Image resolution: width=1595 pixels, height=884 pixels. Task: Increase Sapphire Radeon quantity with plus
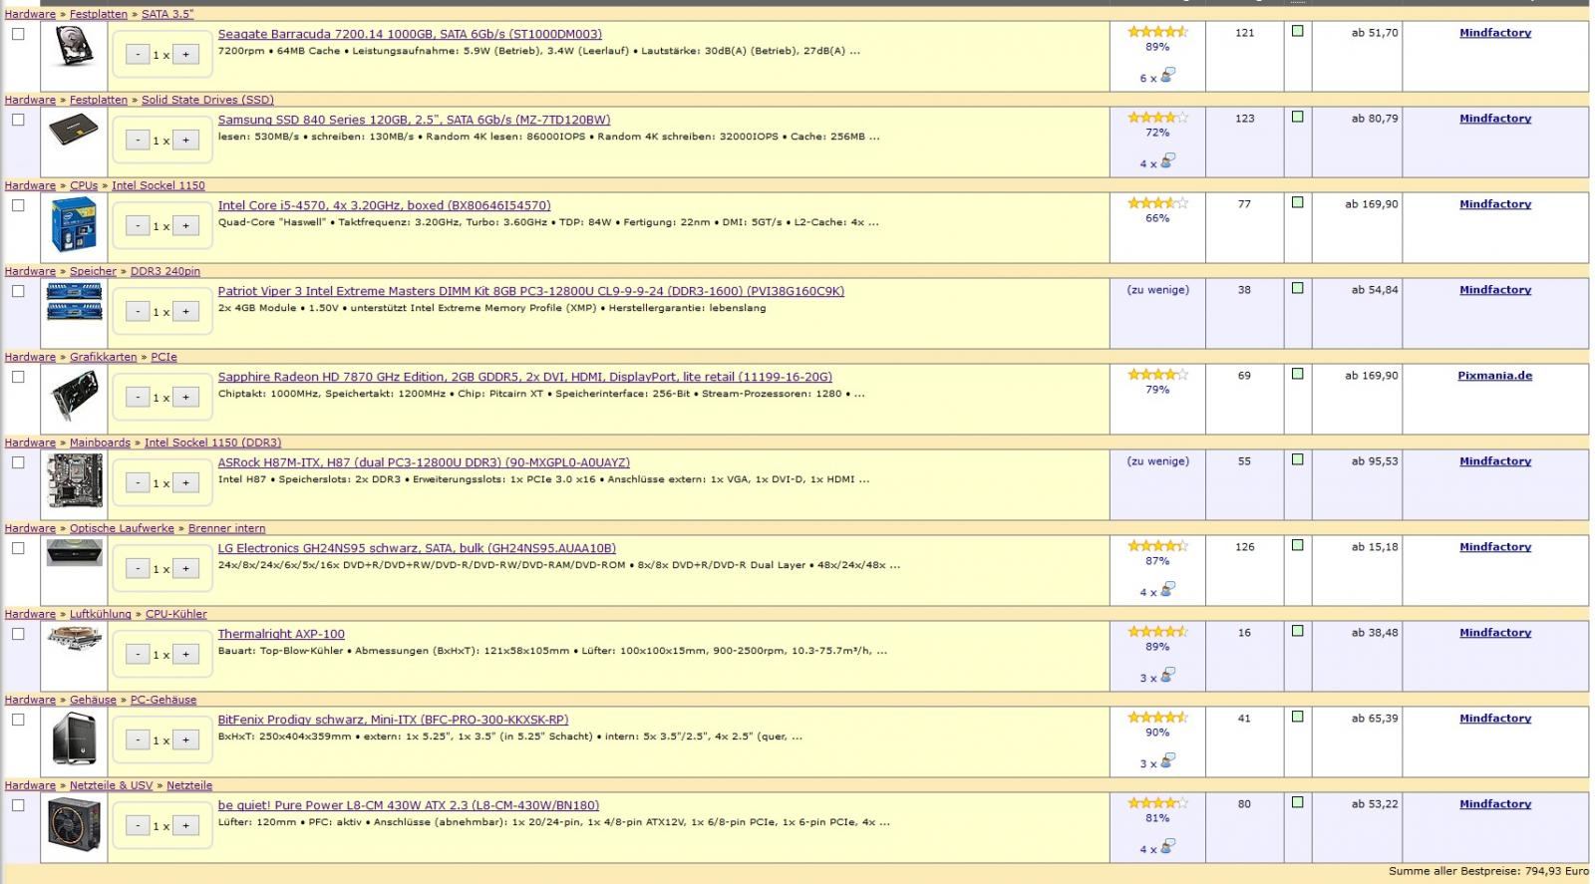[185, 398]
